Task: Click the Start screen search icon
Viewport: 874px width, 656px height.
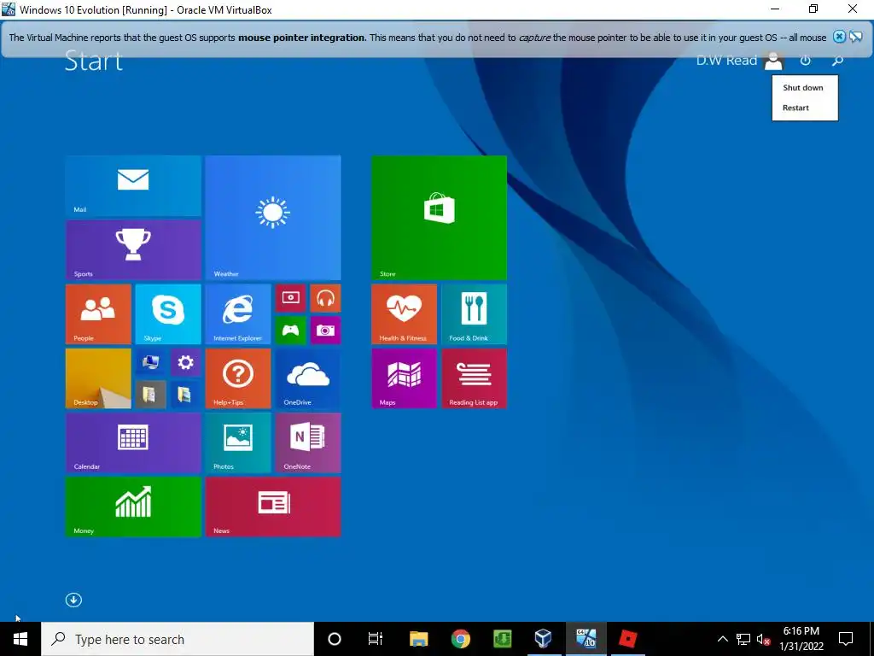Action: 837,61
